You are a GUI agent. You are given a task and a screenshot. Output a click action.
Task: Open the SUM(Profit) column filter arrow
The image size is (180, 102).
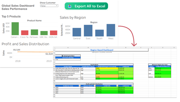click(x=117, y=86)
